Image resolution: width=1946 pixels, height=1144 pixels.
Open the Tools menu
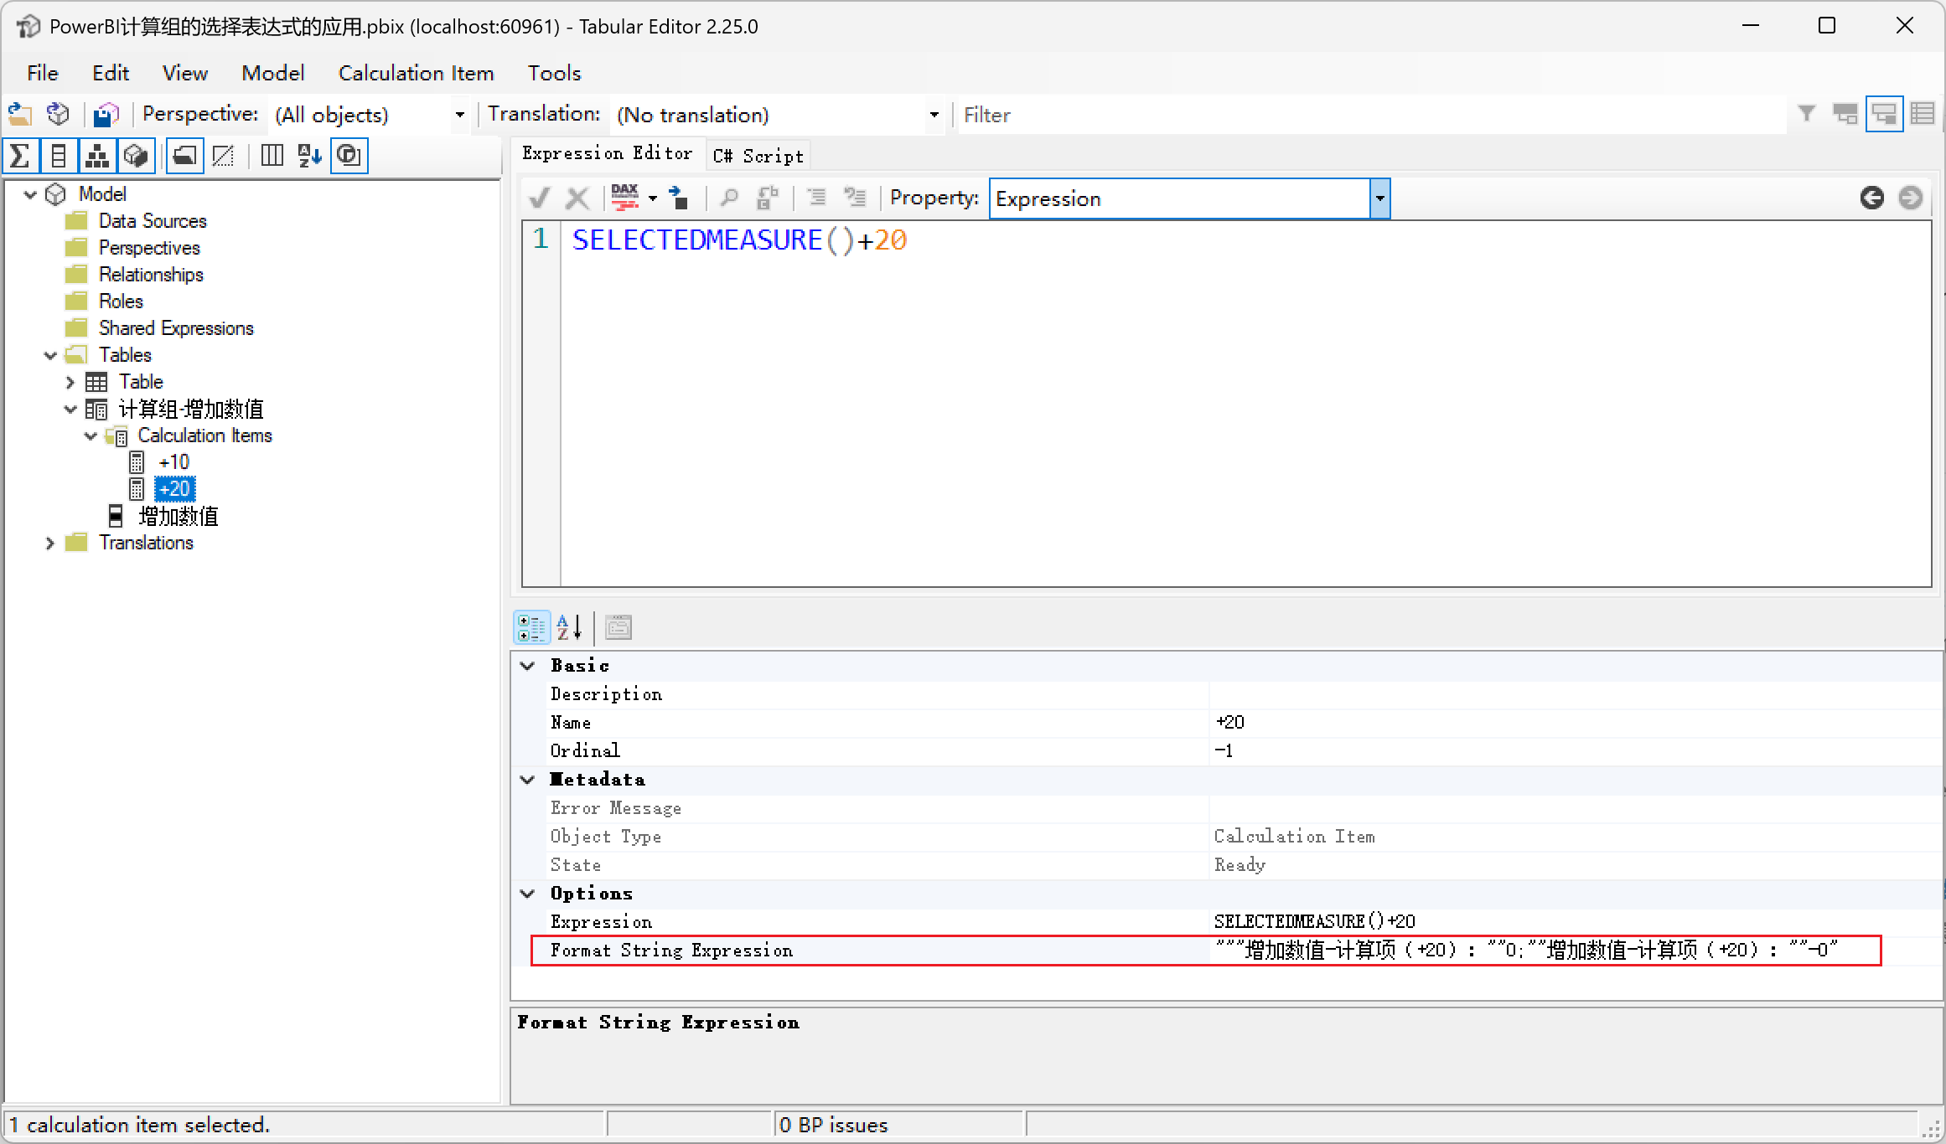554,73
